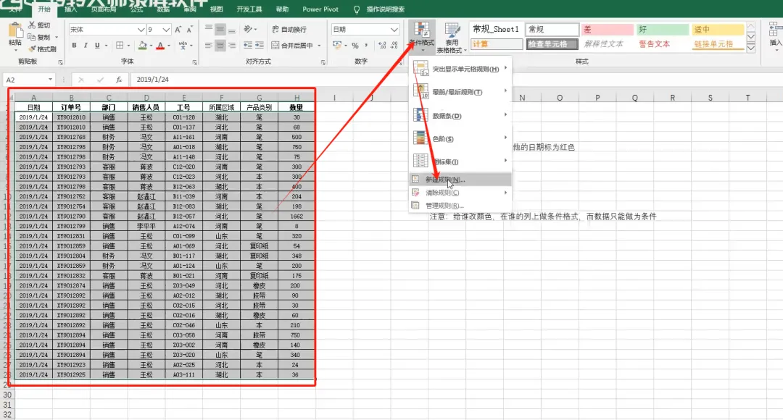Decrease decimal places
The image size is (783, 420).
click(x=394, y=46)
